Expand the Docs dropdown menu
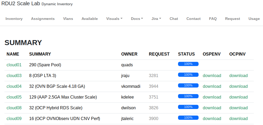Screen dimensions: 263x125 137,19
